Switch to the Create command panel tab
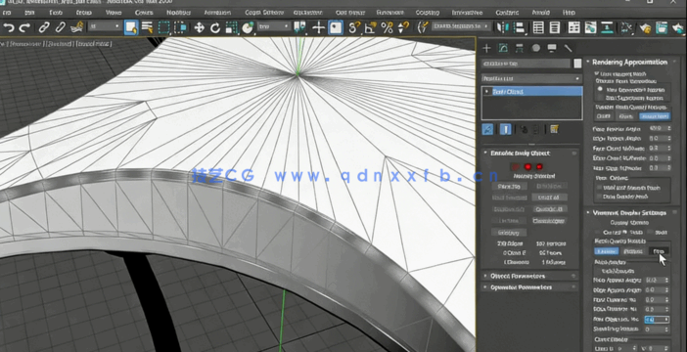Screen dimensions: 687x352 click(486, 48)
